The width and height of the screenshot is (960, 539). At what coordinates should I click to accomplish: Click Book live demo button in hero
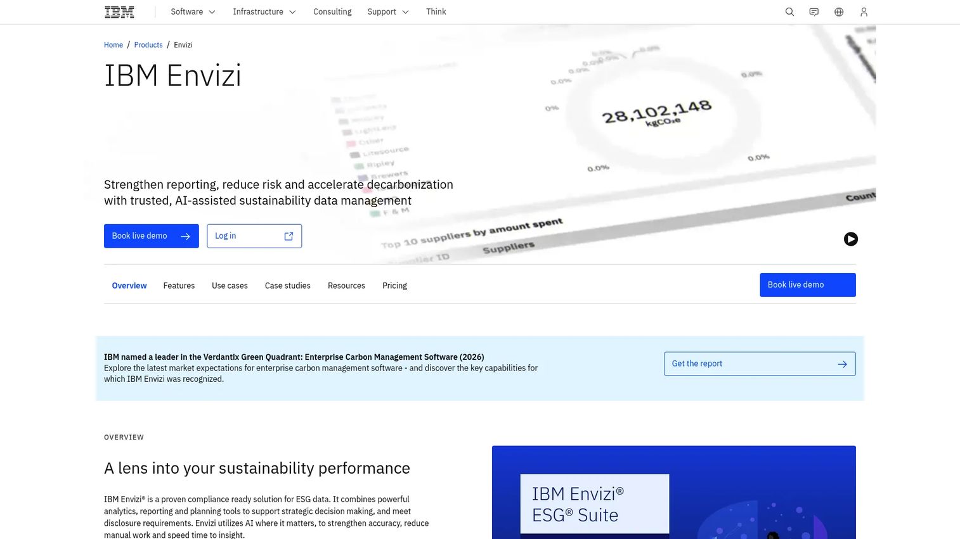click(152, 236)
